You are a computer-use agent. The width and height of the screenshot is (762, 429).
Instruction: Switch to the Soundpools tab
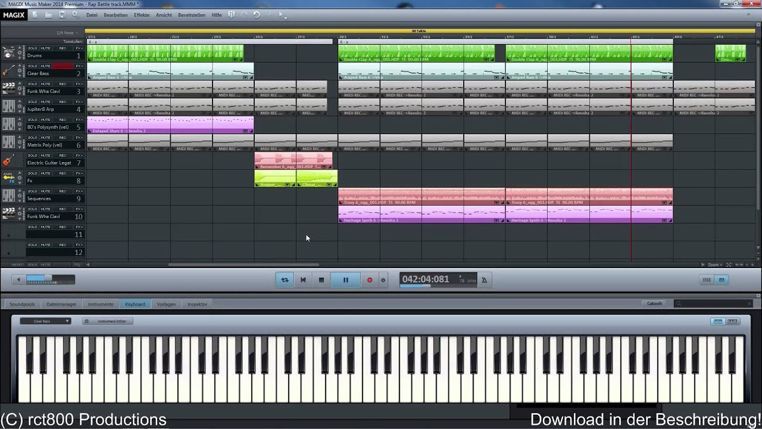[x=22, y=304]
